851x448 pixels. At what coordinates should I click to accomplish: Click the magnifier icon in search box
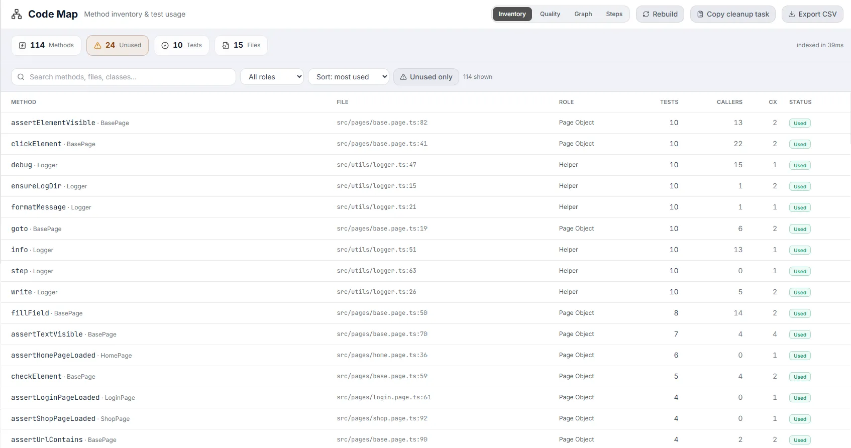click(x=21, y=77)
